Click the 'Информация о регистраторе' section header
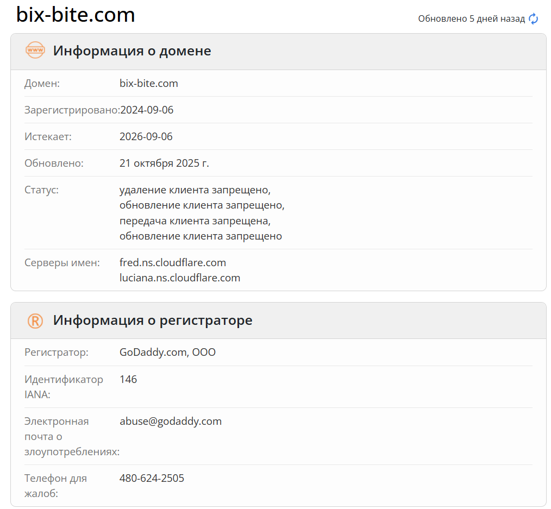This screenshot has height=509, width=551. click(152, 321)
